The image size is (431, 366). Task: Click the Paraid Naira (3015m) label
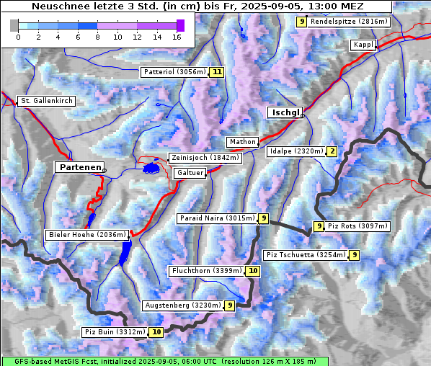coord(217,218)
